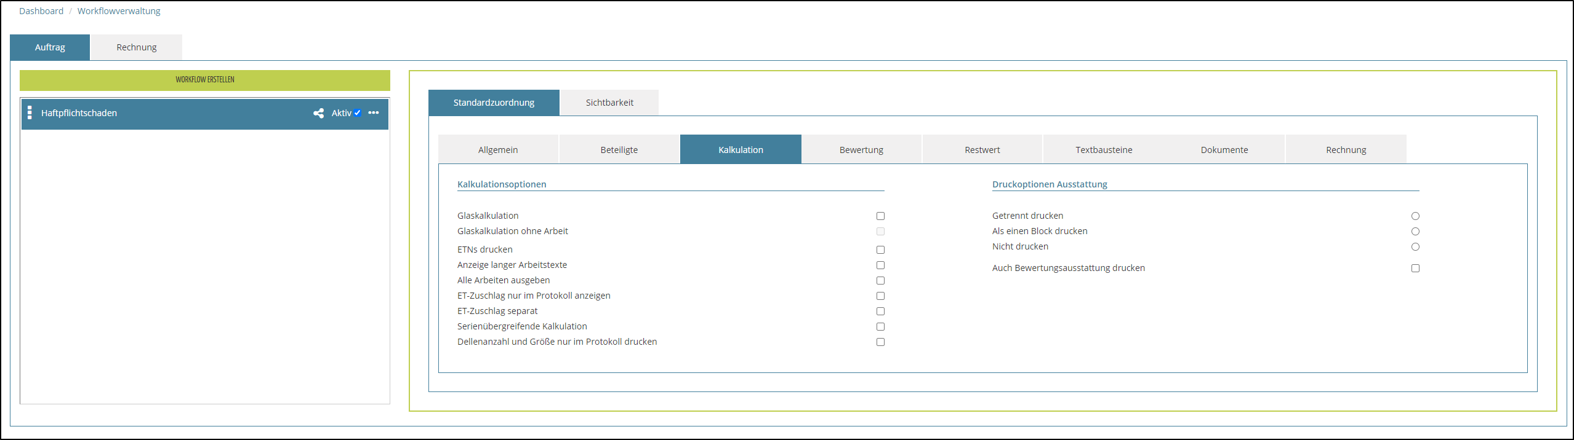This screenshot has width=1574, height=440.
Task: Click the share icon on Haftpflichtschaden
Action: click(x=318, y=113)
